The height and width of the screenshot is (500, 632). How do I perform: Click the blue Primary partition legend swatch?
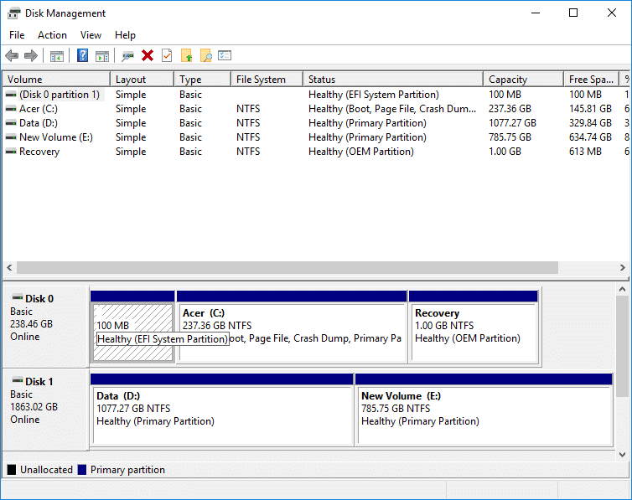coord(82,470)
